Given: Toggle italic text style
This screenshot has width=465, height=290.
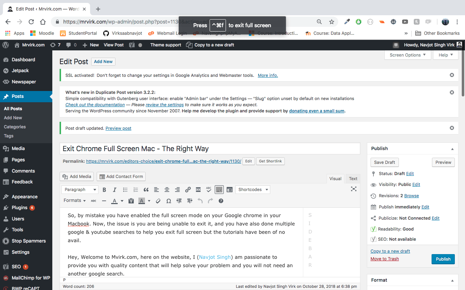Looking at the screenshot, I should (115, 190).
